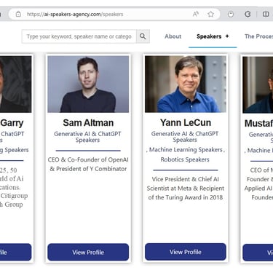Open The Process menu item
The width and height of the screenshot is (273, 273).
pos(258,36)
